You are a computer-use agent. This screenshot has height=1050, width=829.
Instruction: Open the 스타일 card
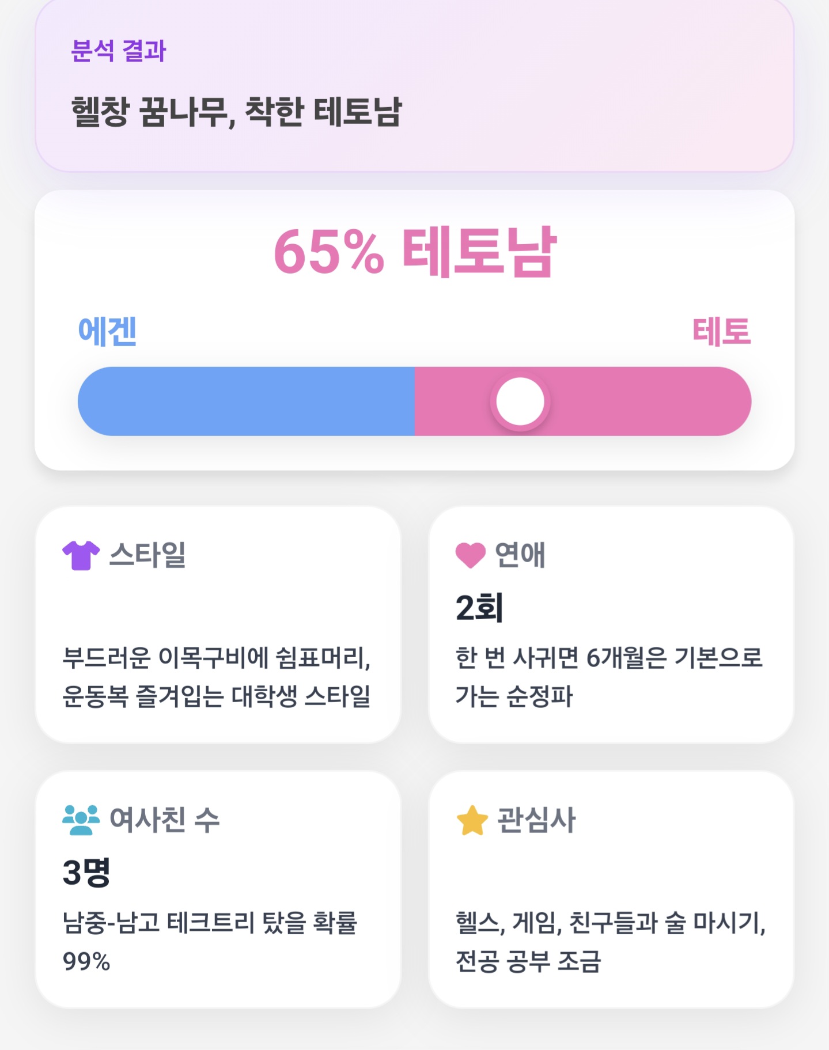click(x=218, y=625)
